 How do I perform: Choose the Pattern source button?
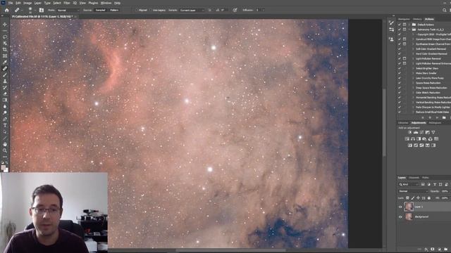114,10
